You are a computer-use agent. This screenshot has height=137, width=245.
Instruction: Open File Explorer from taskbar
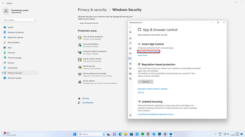click(x=126, y=134)
